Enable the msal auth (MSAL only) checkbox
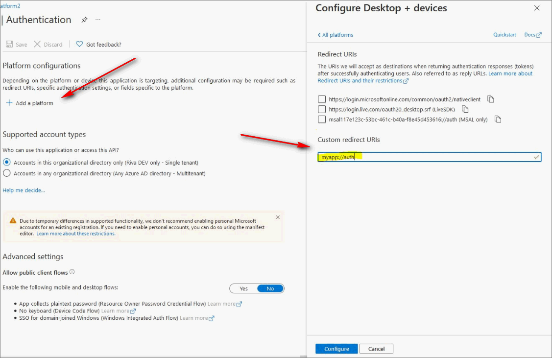 pos(322,119)
